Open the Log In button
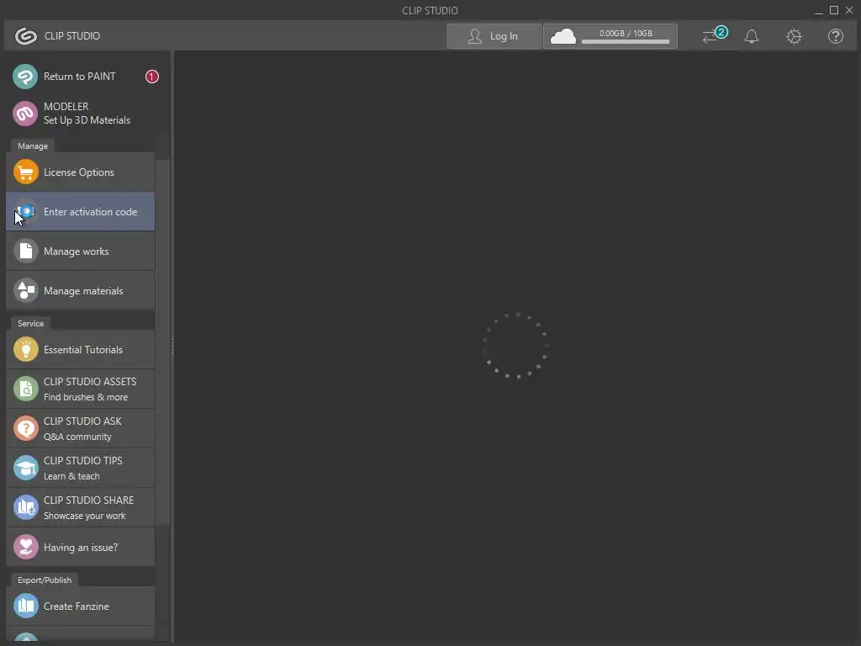 [x=494, y=36]
